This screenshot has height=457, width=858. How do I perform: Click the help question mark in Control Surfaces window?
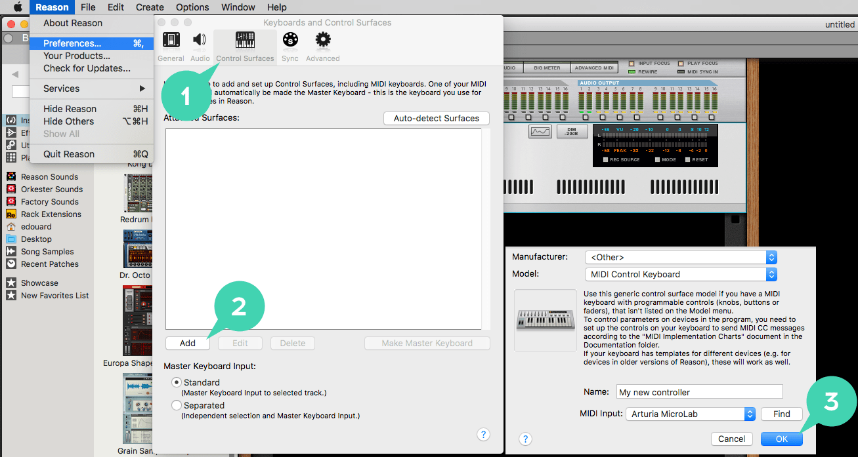(x=483, y=434)
